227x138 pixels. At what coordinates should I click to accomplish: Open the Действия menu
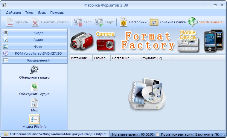[13, 13]
